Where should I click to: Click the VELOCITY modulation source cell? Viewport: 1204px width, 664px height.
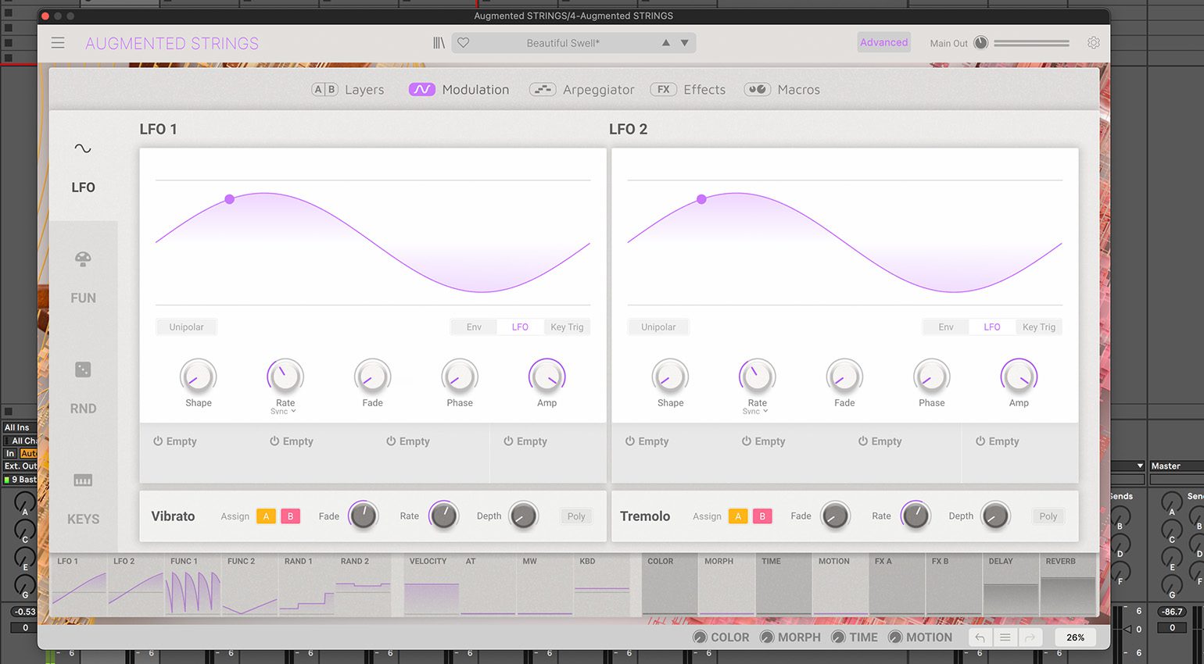pyautogui.click(x=432, y=585)
